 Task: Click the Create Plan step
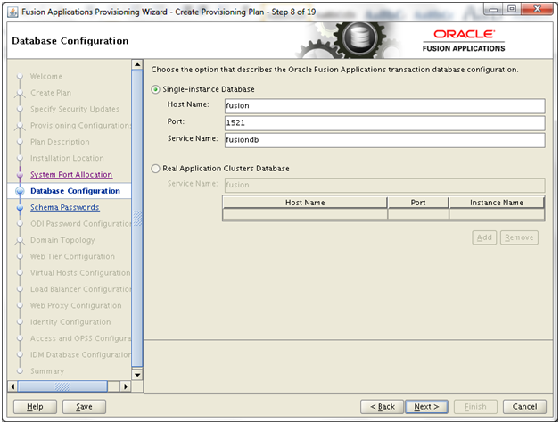(51, 93)
